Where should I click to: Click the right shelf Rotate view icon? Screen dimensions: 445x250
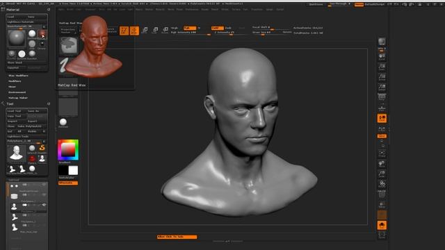(x=382, y=184)
